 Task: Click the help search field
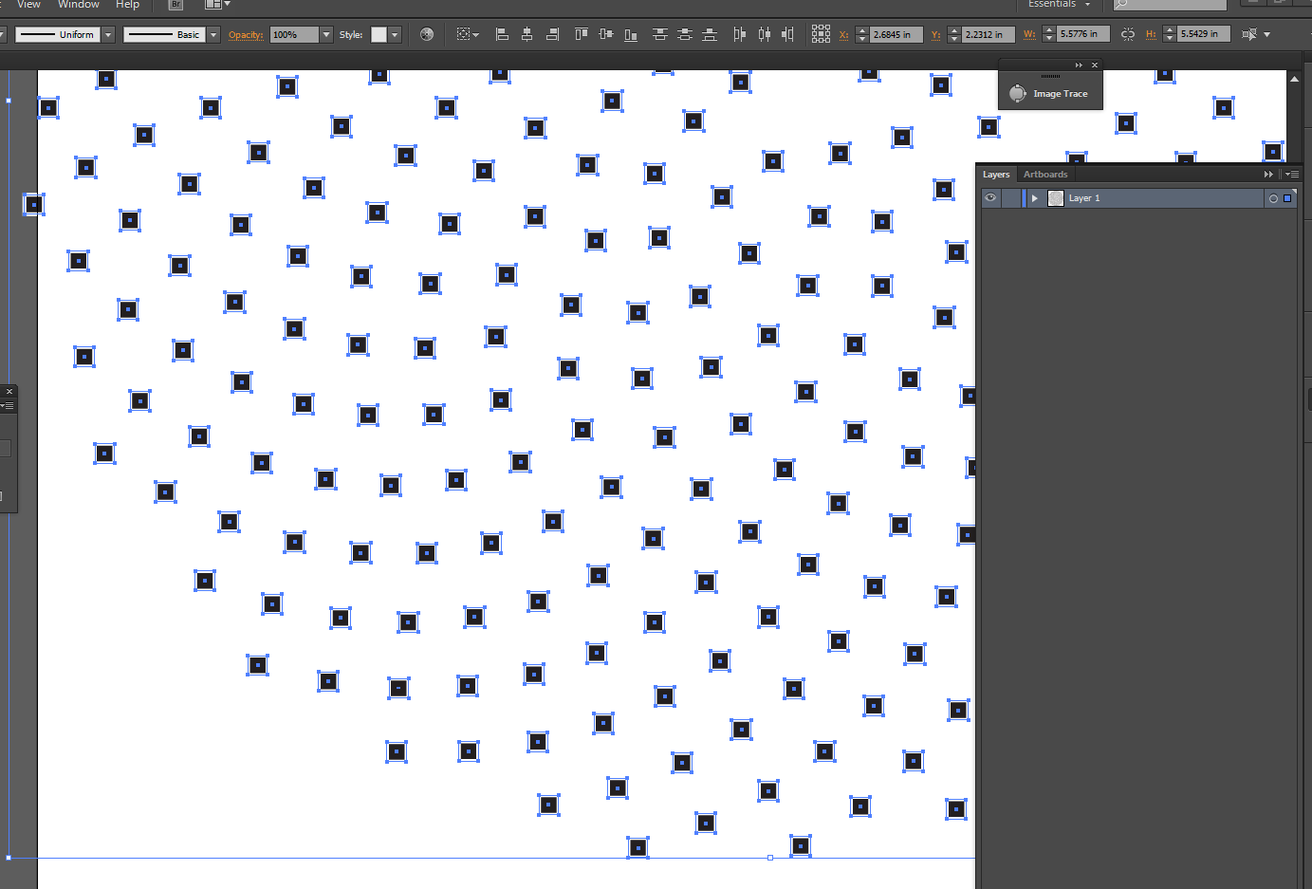tap(1170, 5)
